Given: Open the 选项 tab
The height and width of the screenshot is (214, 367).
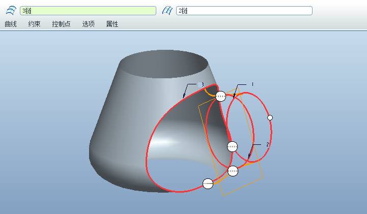Looking at the screenshot, I should (88, 24).
